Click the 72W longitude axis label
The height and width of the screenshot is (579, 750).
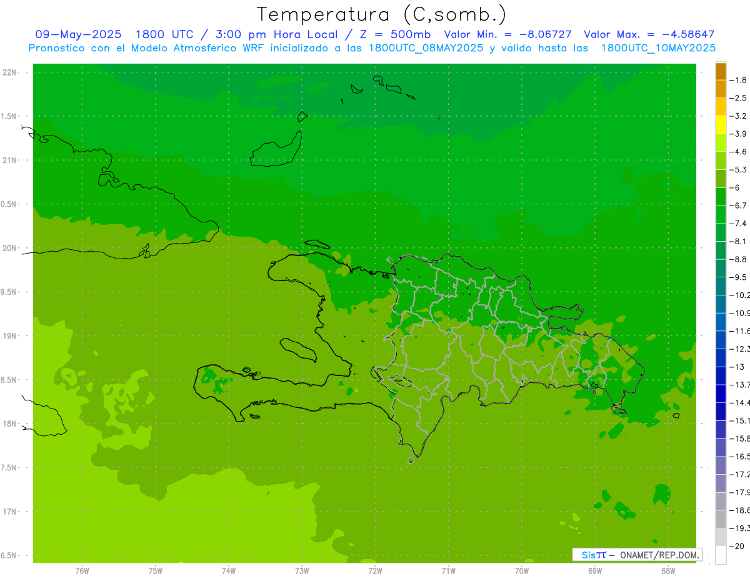375,571
